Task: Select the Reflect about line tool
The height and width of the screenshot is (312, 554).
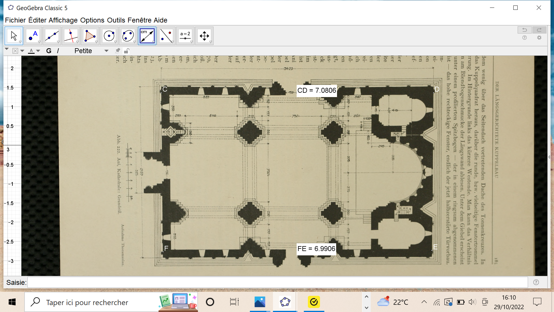Action: (x=166, y=36)
